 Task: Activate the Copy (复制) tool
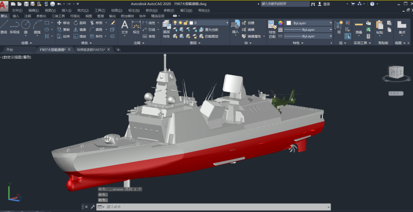pyautogui.click(x=64, y=30)
